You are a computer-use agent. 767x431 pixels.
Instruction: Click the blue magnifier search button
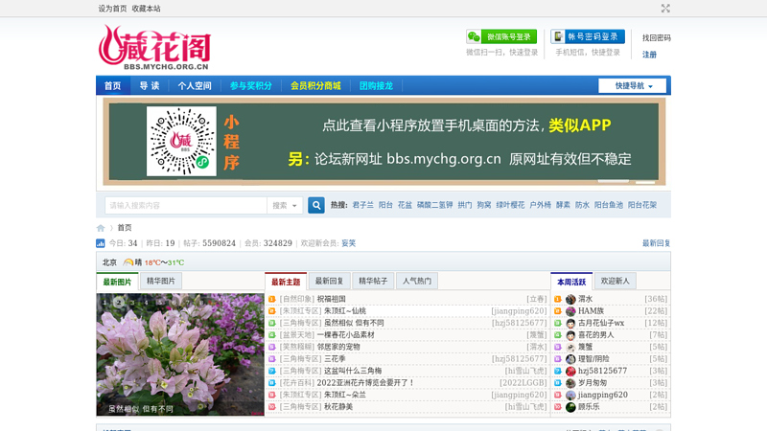[316, 205]
